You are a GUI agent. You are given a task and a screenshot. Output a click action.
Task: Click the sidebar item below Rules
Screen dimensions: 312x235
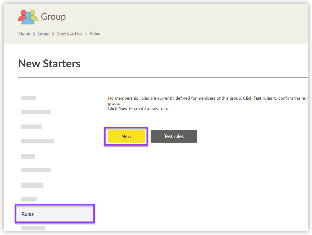(x=33, y=228)
